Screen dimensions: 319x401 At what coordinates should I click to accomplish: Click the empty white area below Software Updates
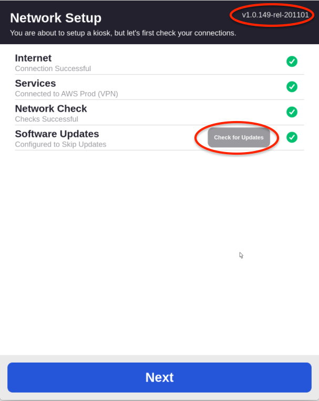click(x=131, y=237)
